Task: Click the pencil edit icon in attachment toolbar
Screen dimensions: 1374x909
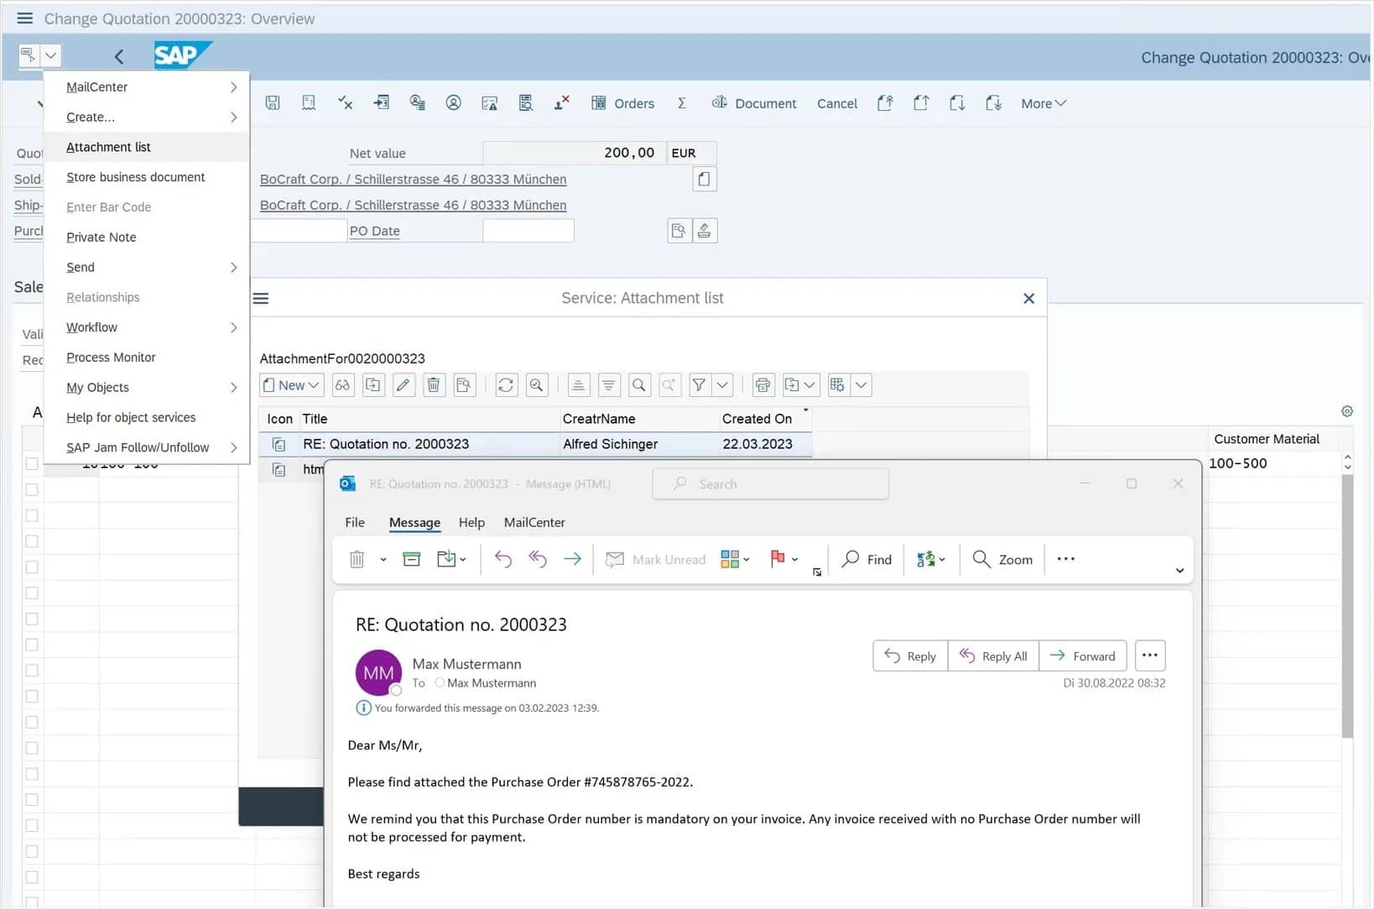Action: click(x=403, y=385)
